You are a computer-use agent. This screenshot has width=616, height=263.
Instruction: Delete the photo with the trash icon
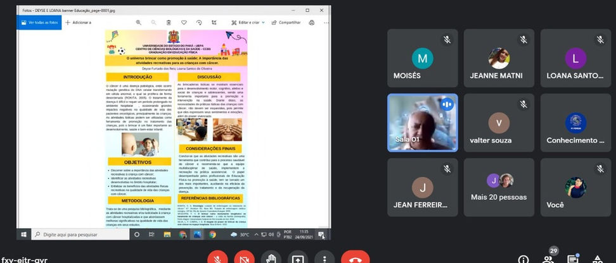[169, 23]
